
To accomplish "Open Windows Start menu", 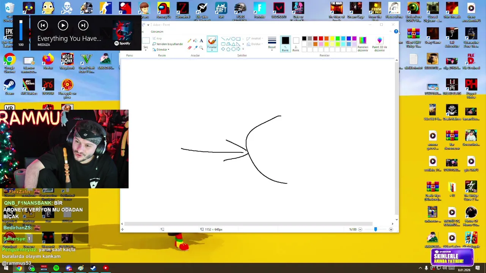I will 6,268.
